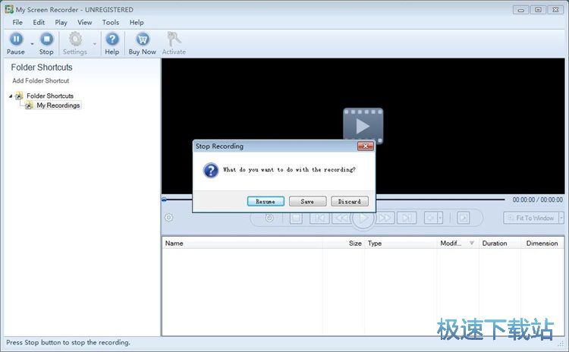
Task: Sort by the Name column header
Action: click(242, 244)
